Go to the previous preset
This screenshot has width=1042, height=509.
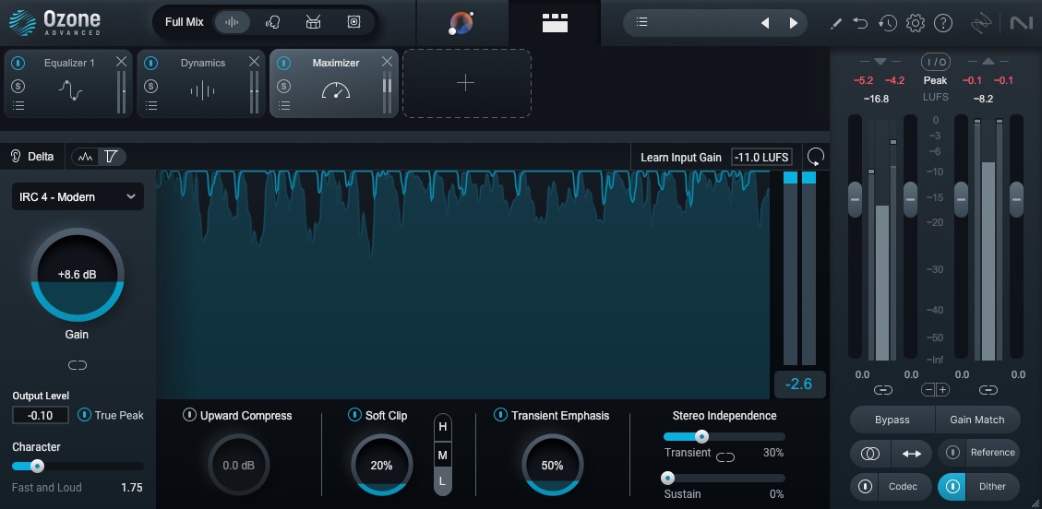click(765, 23)
